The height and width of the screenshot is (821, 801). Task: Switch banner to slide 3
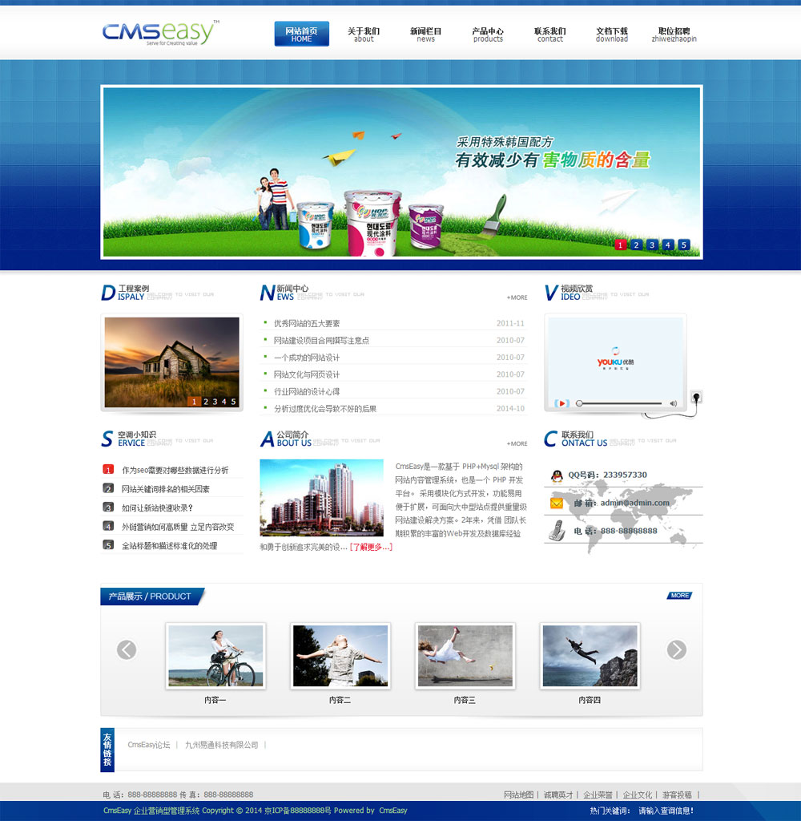[x=652, y=245]
